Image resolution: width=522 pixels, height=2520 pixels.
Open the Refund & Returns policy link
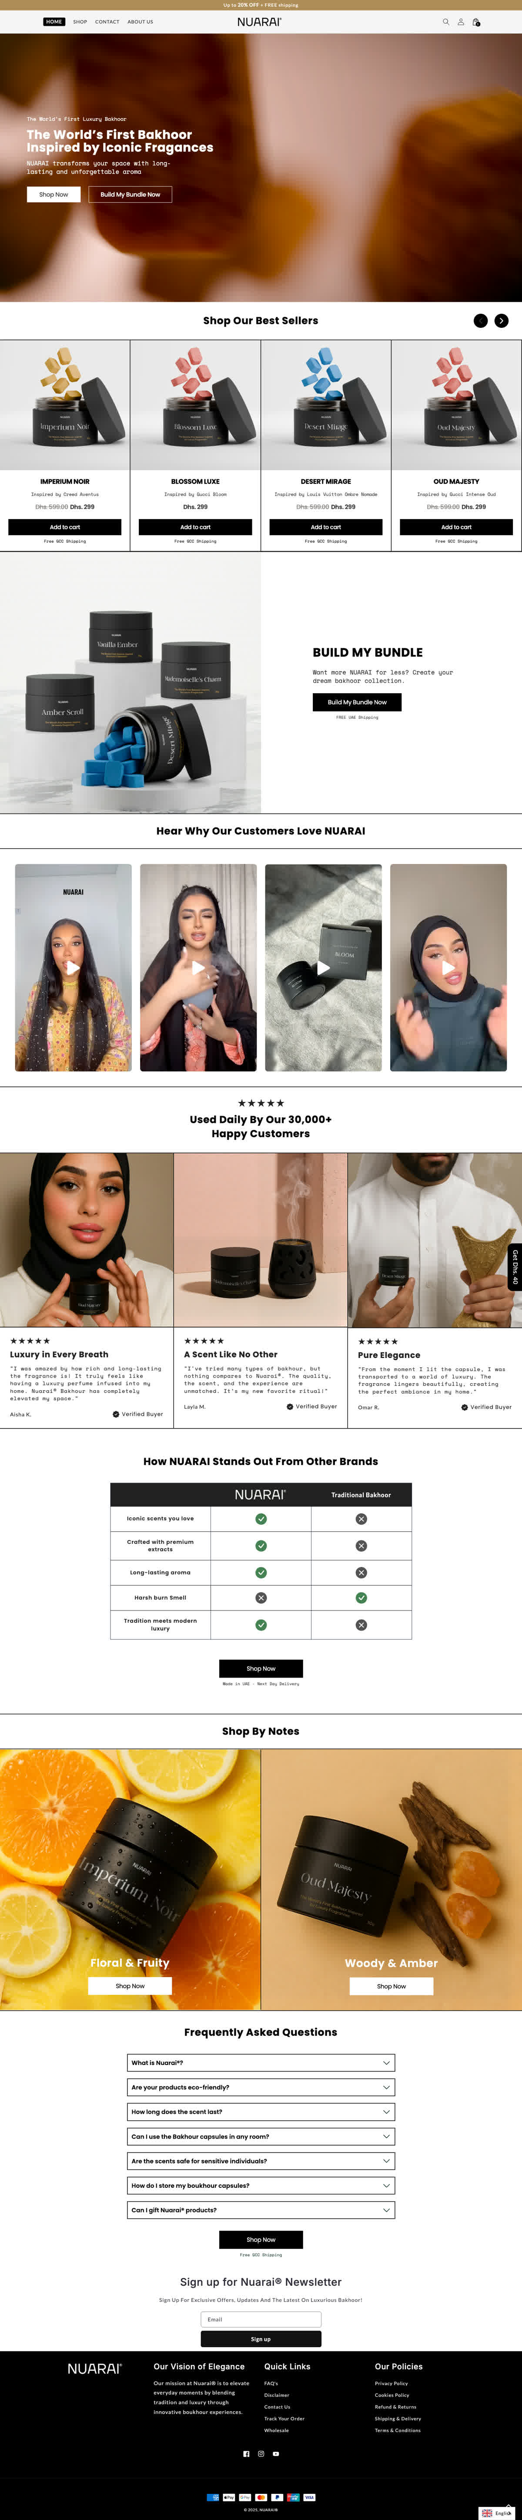click(x=396, y=2406)
